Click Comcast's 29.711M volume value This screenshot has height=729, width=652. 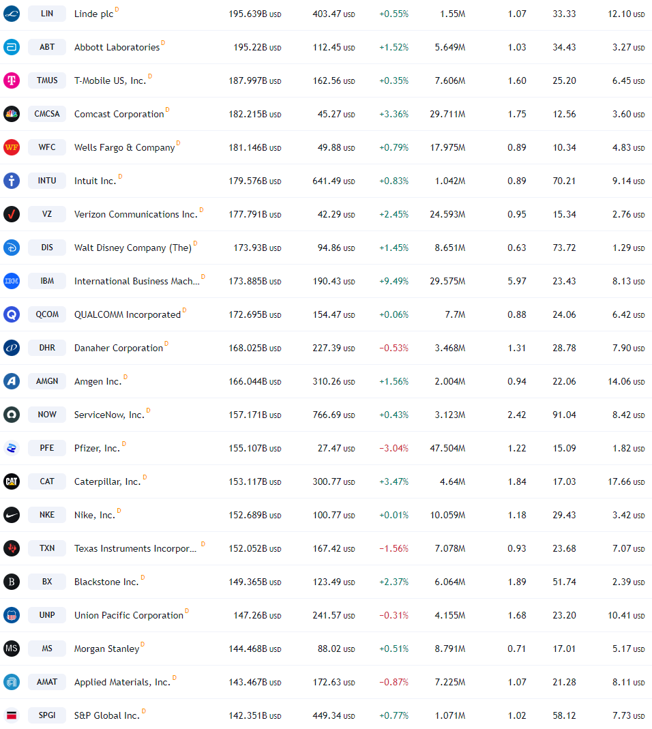pyautogui.click(x=447, y=115)
